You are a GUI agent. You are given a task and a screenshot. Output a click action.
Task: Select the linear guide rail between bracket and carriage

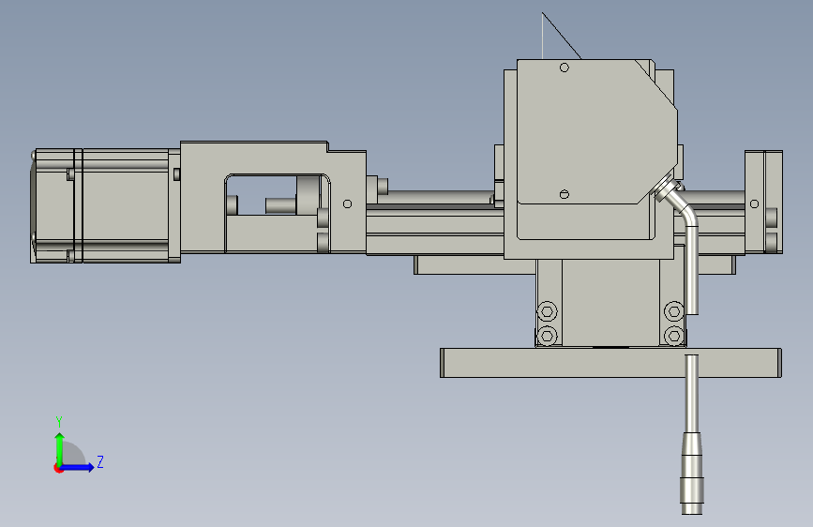click(433, 228)
